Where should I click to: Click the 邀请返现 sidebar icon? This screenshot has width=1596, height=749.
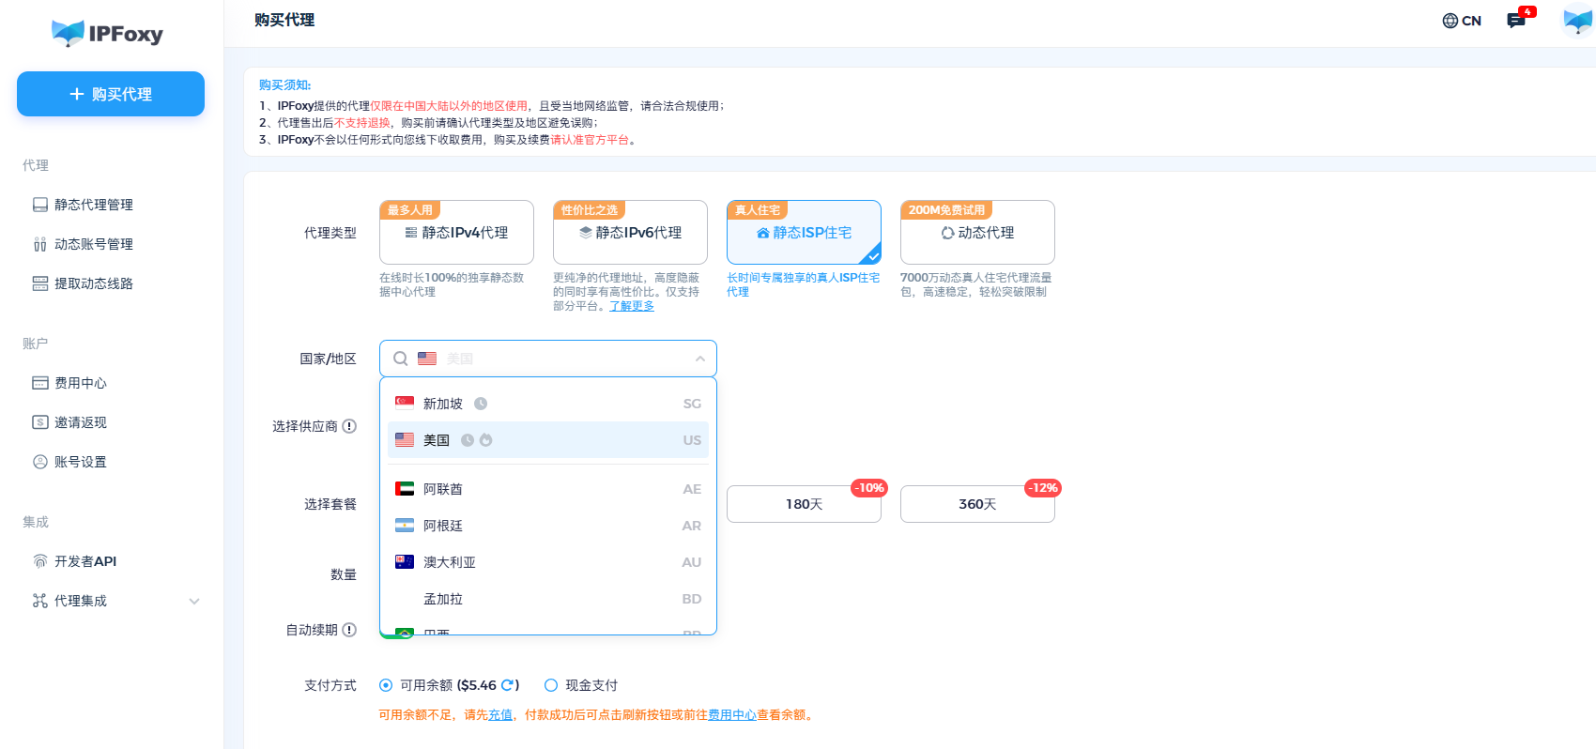click(x=40, y=422)
